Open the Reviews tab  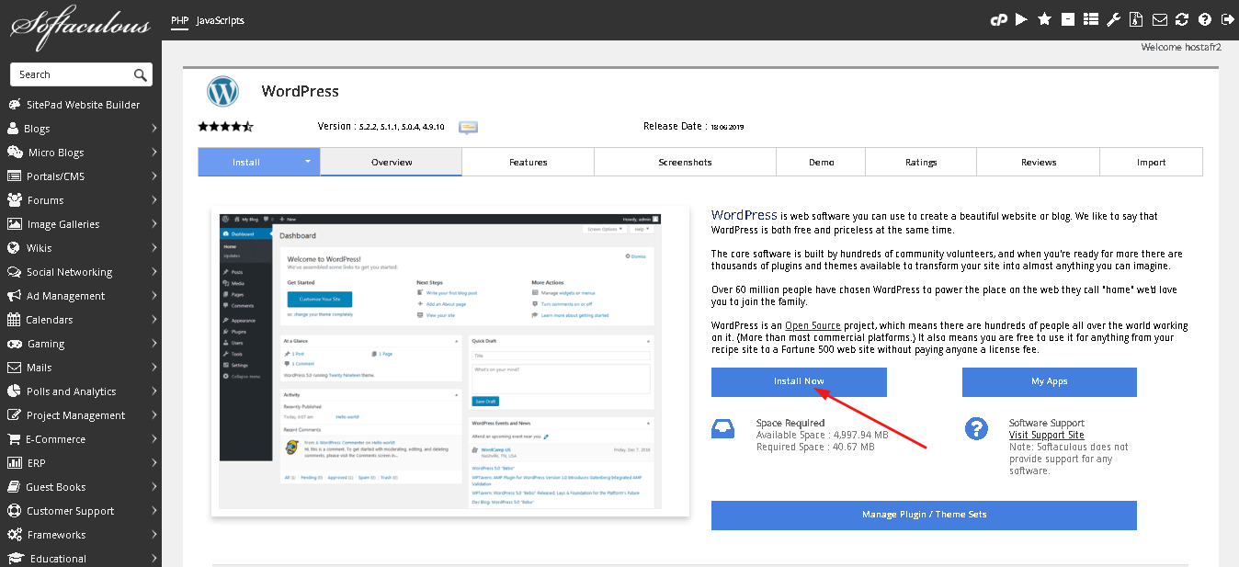pyautogui.click(x=1039, y=162)
